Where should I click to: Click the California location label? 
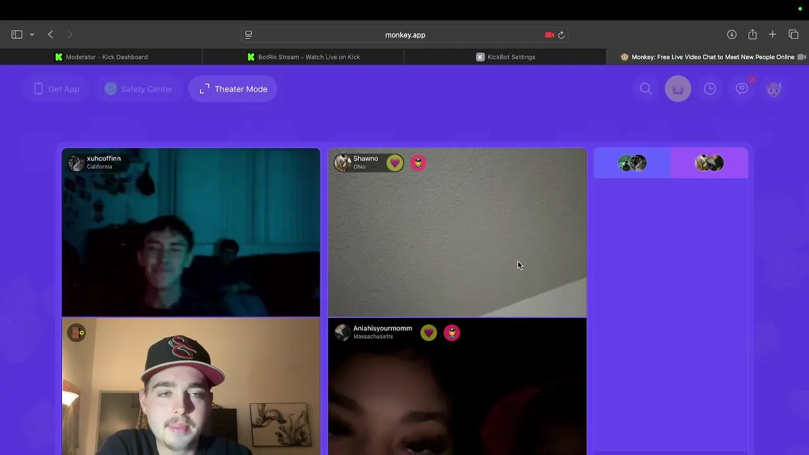(99, 167)
